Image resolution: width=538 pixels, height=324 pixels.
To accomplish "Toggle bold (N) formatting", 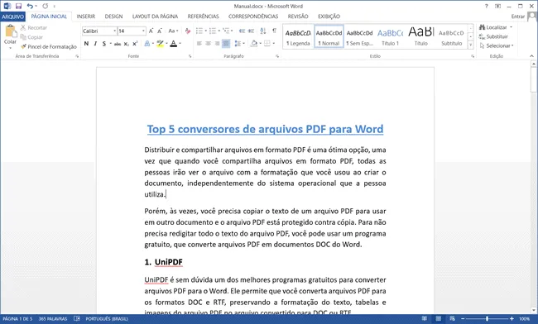I will coord(86,44).
